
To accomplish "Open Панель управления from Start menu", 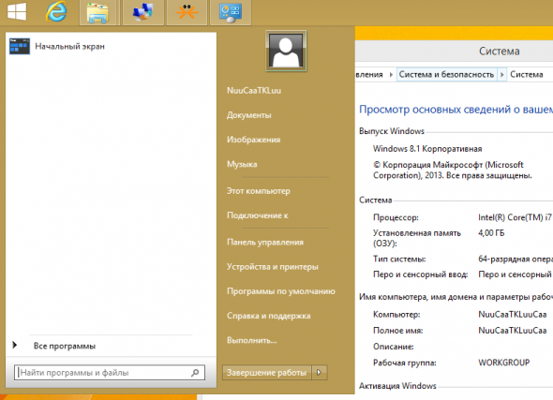I will 265,242.
